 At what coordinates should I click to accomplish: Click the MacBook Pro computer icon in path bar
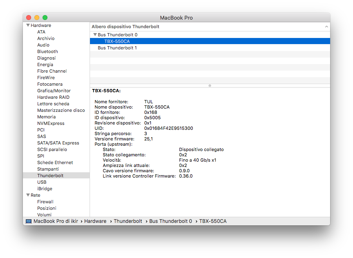click(29, 221)
